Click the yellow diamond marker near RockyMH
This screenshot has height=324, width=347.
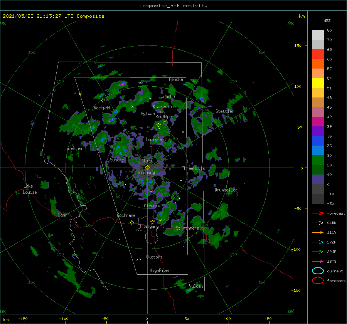pyautogui.click(x=103, y=101)
